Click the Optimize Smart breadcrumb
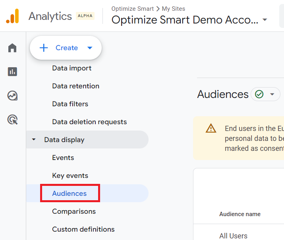The image size is (284, 240). point(133,9)
